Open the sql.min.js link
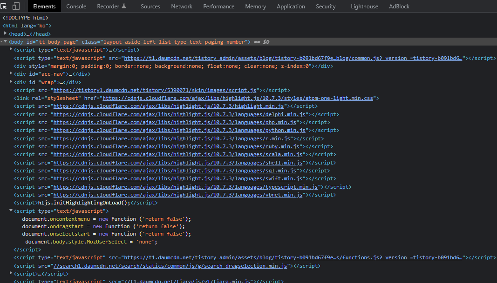 click(x=175, y=171)
